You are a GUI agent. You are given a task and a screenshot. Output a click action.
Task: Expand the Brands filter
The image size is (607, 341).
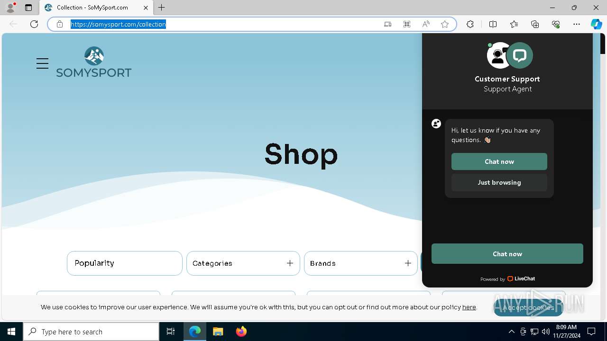coord(361,263)
